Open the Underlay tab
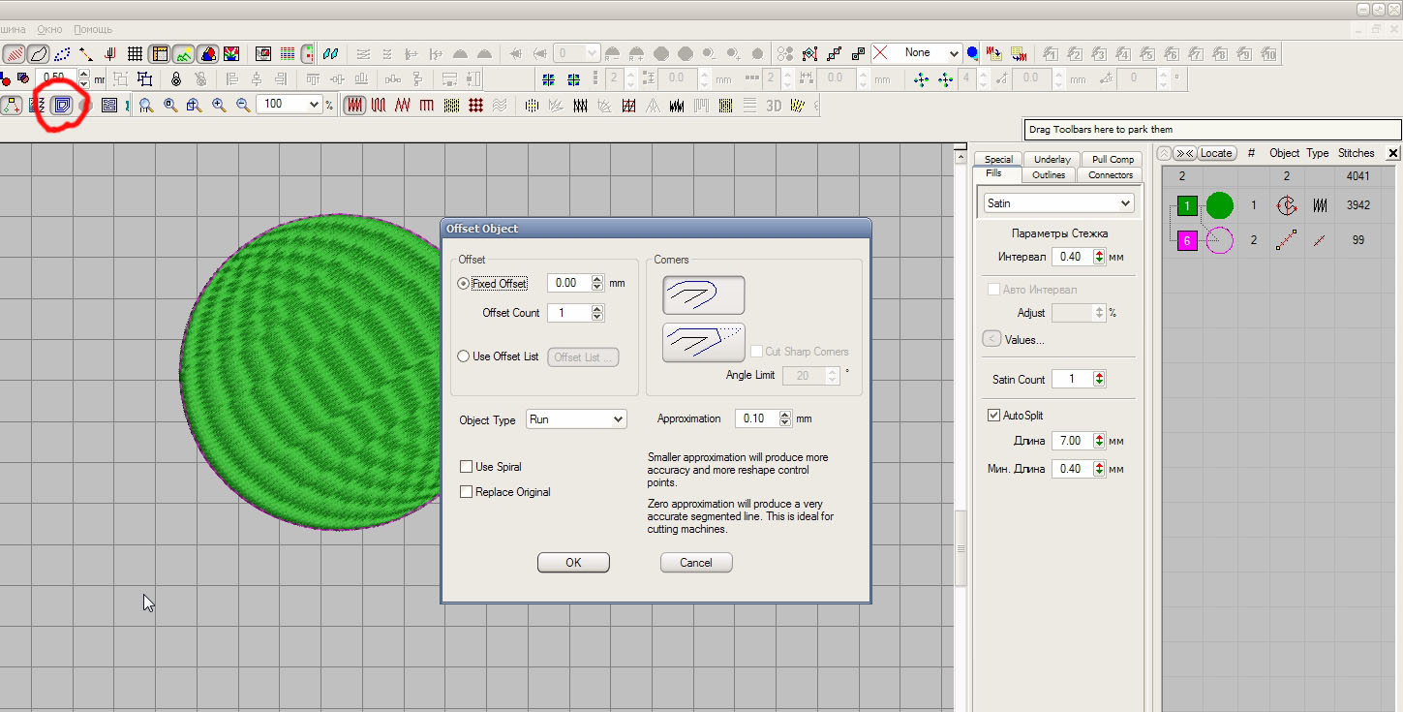 point(1052,159)
